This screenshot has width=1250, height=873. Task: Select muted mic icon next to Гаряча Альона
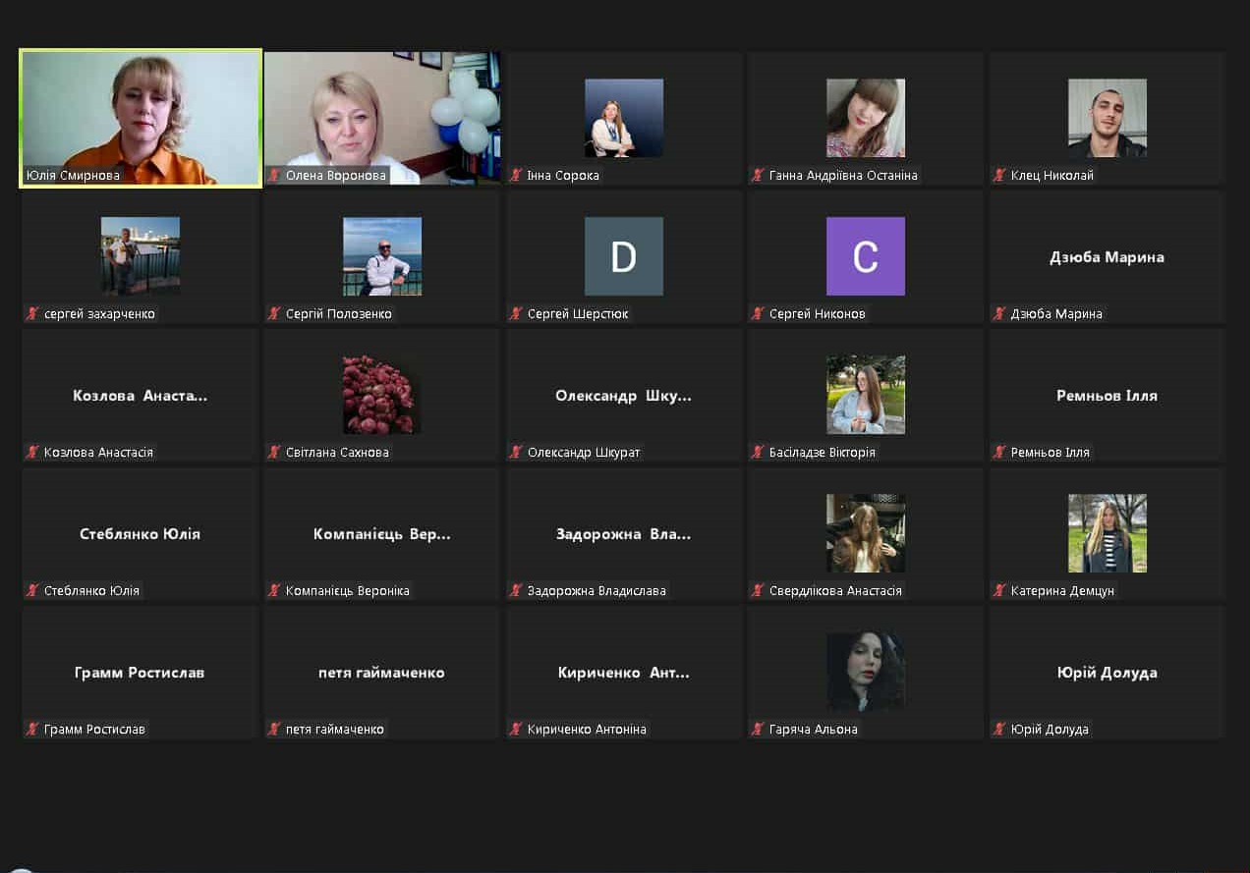coord(758,730)
